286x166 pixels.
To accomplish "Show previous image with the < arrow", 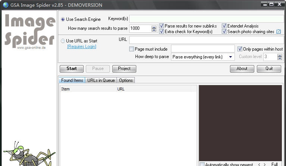I will 259,165.
